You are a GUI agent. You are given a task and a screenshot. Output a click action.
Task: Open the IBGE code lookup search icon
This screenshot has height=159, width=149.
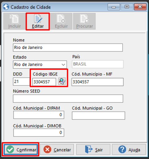pyautogui.click(x=62, y=81)
